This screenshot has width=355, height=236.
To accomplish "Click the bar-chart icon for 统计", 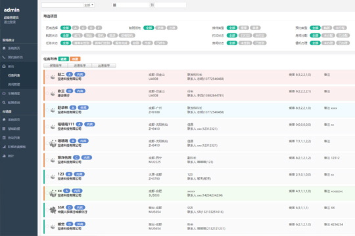I will pos(4,155).
